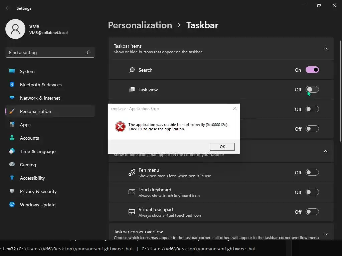The image size is (342, 256).
Task: Turn on the Virtual touchpad toggle
Action: click(312, 212)
